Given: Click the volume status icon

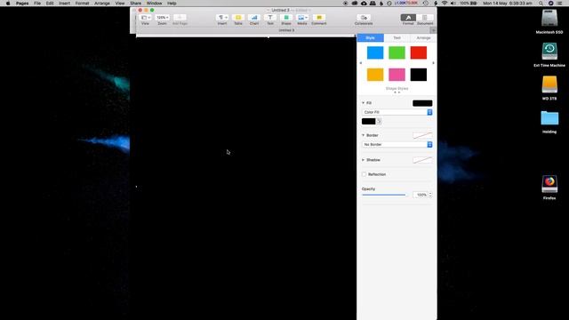Looking at the screenshot, I should point(453,4).
